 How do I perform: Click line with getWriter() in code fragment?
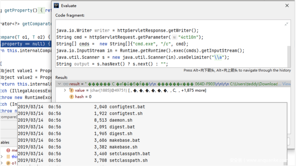click(127, 30)
